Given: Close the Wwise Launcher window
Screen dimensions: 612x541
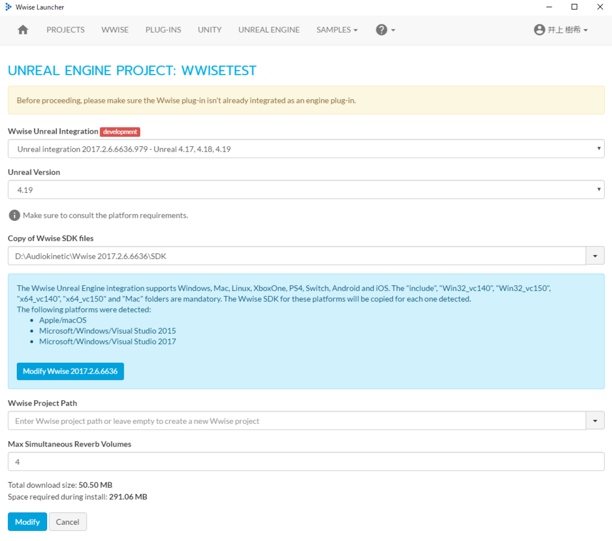Looking at the screenshot, I should [600, 7].
